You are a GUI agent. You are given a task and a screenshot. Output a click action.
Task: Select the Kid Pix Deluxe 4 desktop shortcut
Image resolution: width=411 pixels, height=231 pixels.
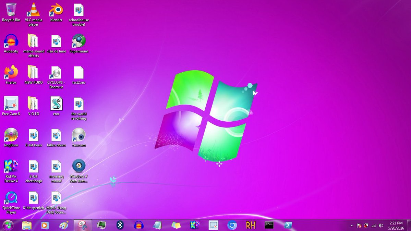point(11,171)
